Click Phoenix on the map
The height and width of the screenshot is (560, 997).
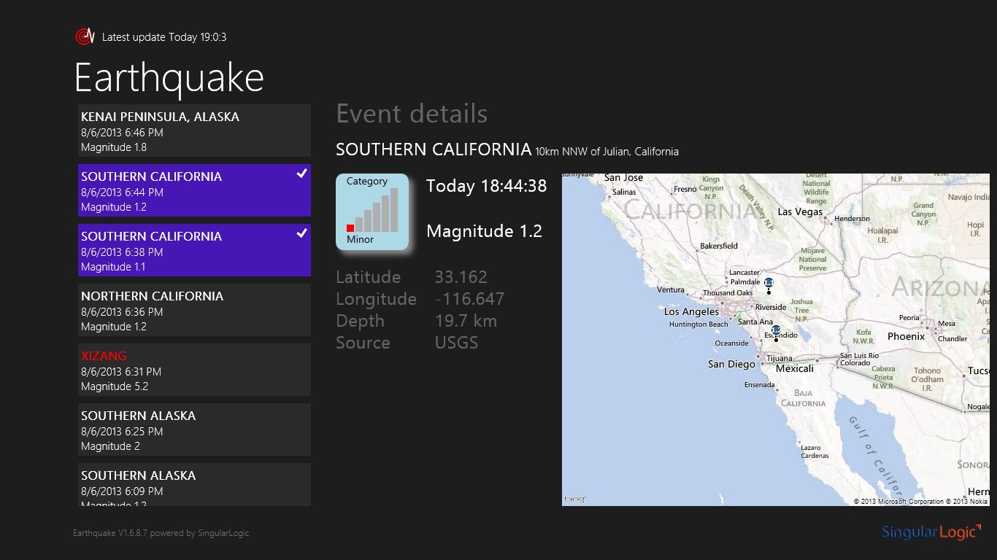coord(906,336)
